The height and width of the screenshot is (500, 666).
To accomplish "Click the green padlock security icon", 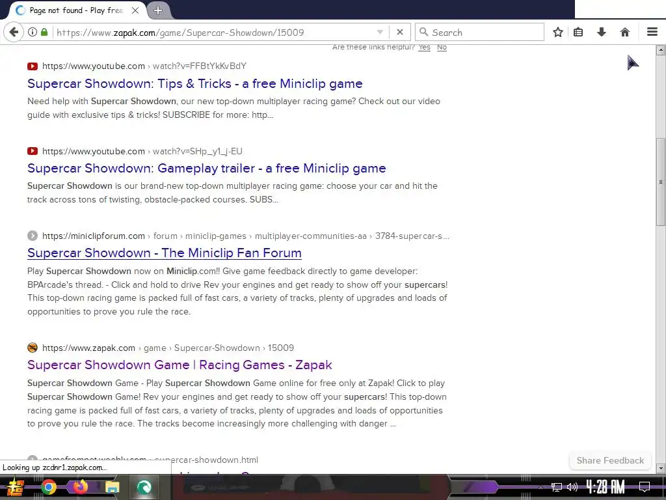I will click(x=44, y=33).
